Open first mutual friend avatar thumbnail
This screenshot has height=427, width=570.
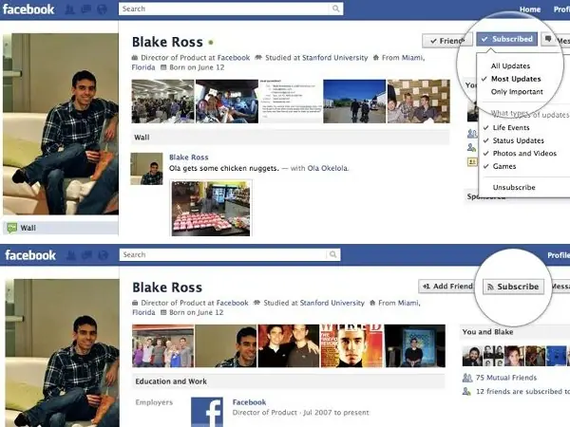(x=472, y=356)
